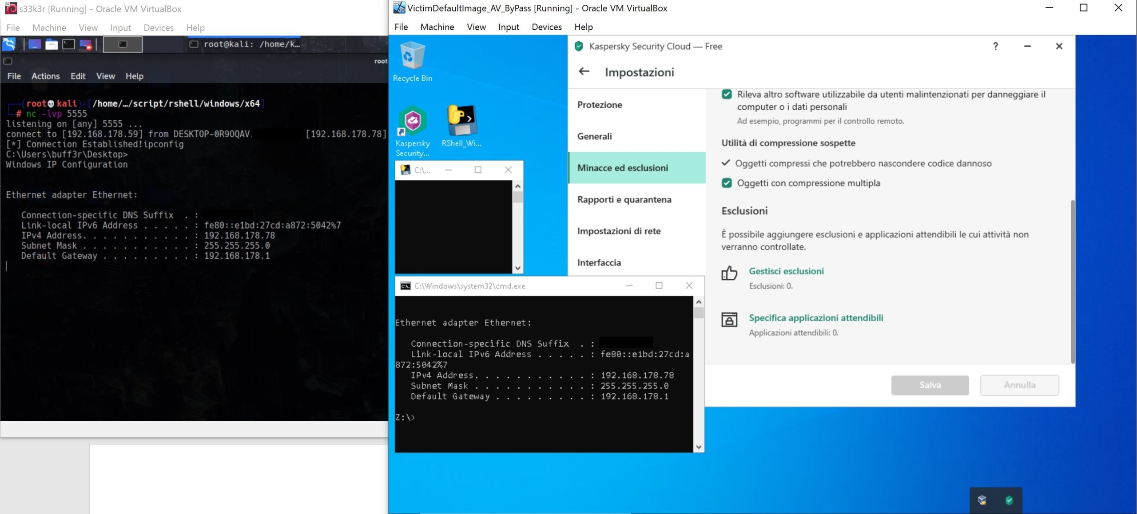This screenshot has height=514, width=1137.
Task: Open Devices menu of VictimDefaultImage VirtualBox window
Action: (546, 27)
